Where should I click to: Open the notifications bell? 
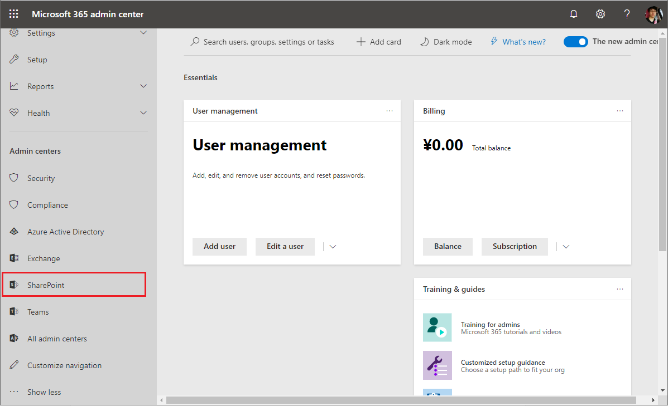(x=574, y=14)
